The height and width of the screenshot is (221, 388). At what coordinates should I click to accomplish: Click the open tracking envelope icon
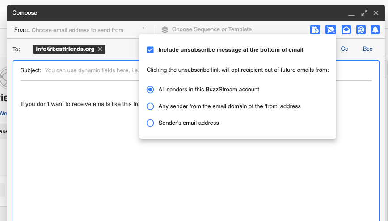click(x=346, y=30)
